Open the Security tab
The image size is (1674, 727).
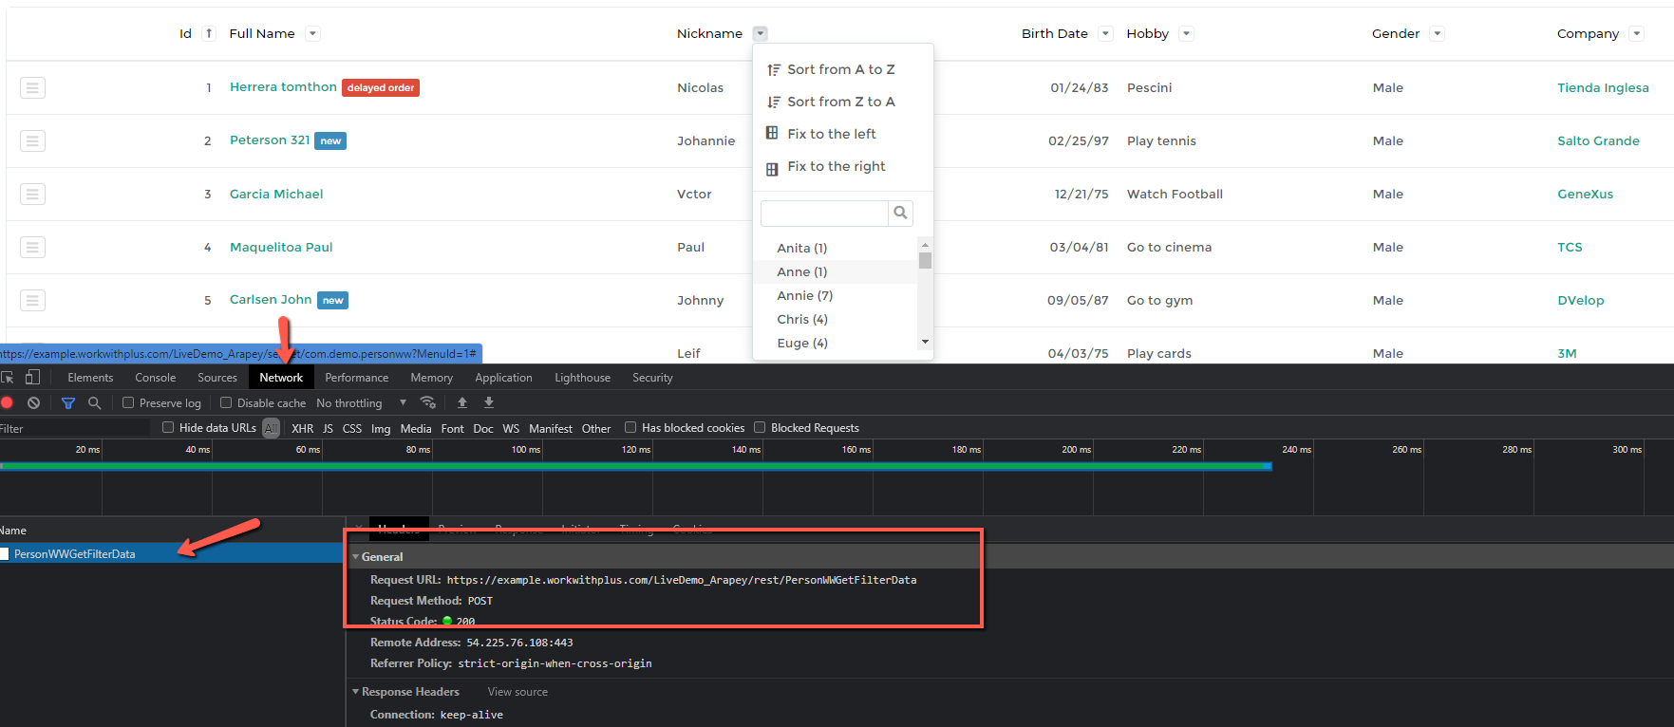click(653, 377)
